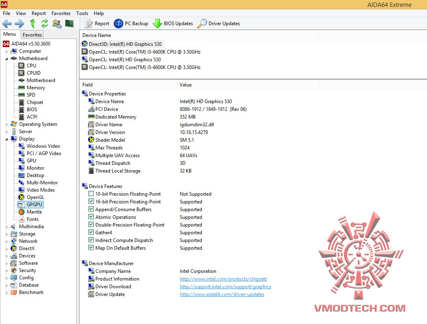Open the Favorites menu
Viewport: 427px width, 324px height.
61,13
